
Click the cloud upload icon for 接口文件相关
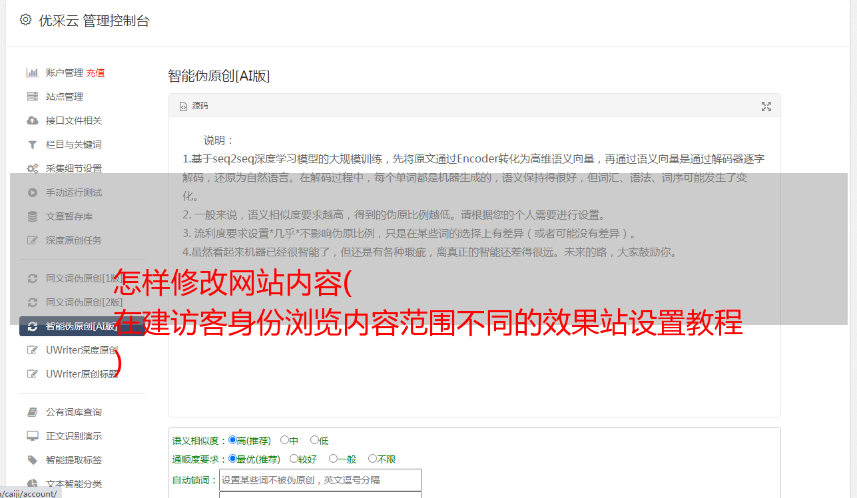click(32, 121)
